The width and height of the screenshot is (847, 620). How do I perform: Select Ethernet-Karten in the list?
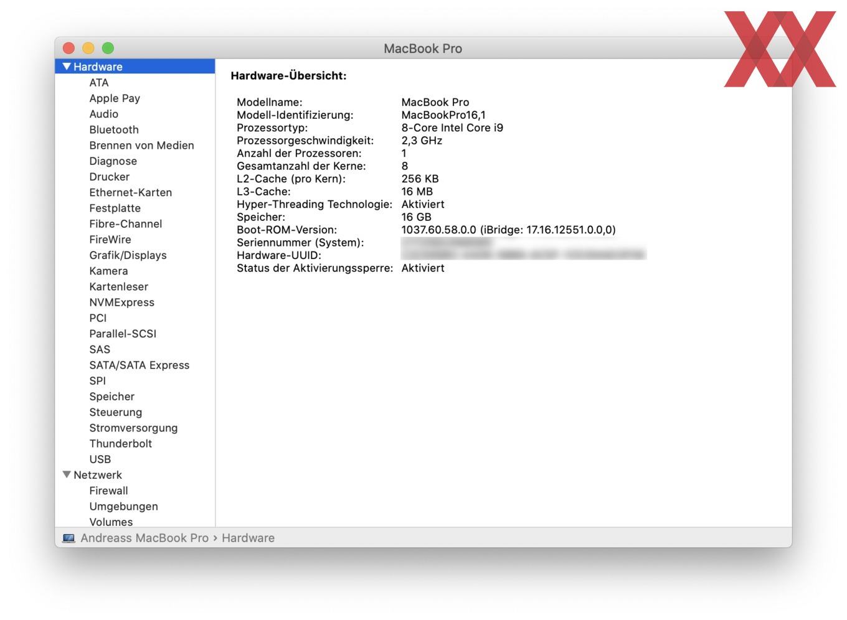coord(130,192)
